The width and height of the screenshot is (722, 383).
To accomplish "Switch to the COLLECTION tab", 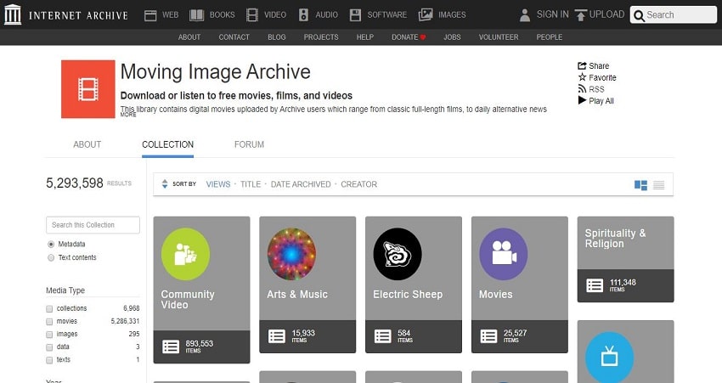I will (x=167, y=144).
